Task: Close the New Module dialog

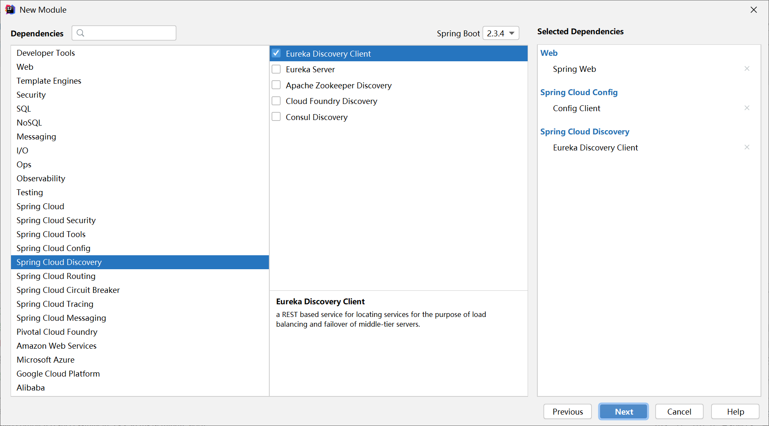Action: [x=754, y=10]
